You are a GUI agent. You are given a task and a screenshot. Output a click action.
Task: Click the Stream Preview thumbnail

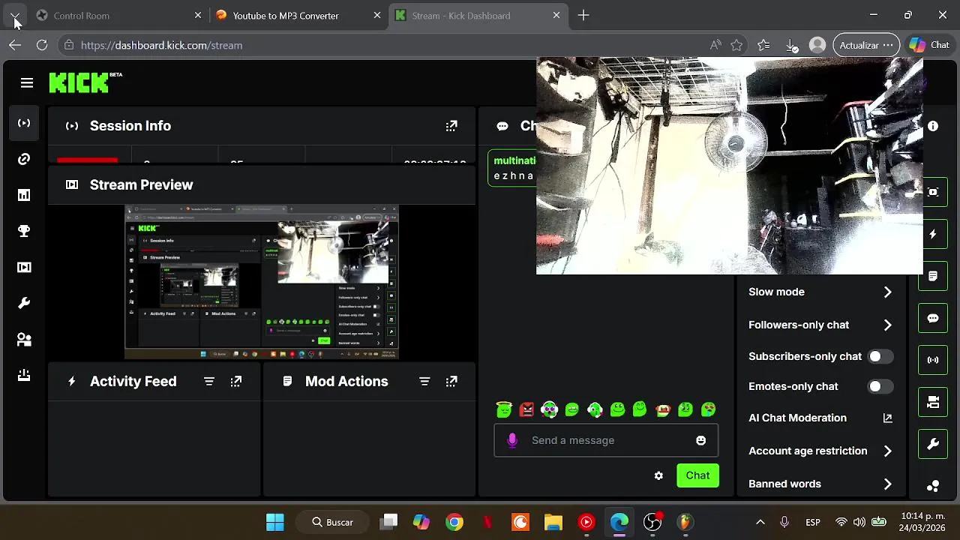(x=262, y=281)
